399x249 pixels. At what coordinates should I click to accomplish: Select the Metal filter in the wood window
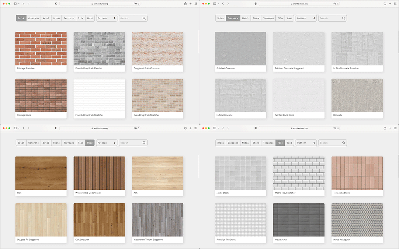point(46,143)
